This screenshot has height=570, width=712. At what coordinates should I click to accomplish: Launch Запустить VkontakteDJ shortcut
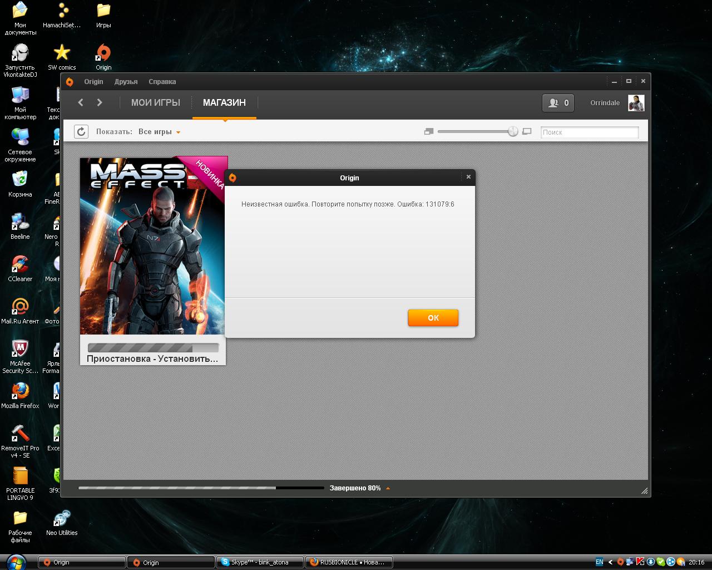20,61
